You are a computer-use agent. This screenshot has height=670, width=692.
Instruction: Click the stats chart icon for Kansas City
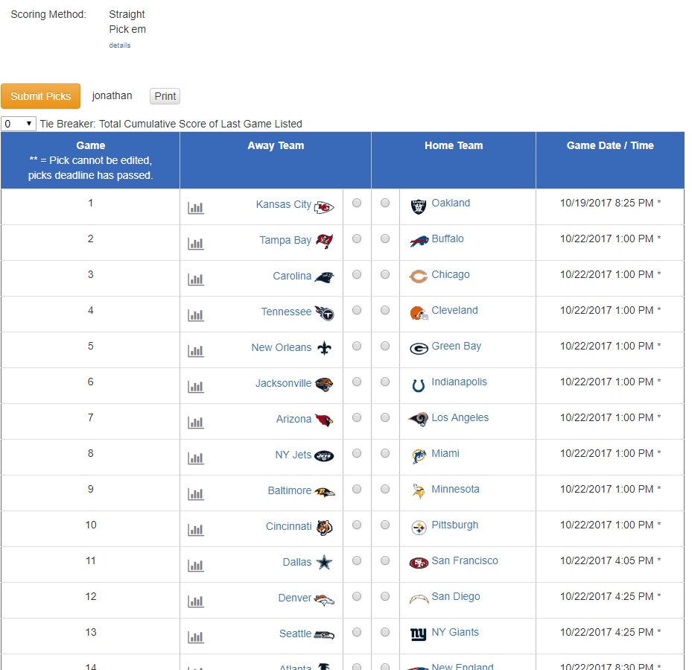[x=196, y=208]
